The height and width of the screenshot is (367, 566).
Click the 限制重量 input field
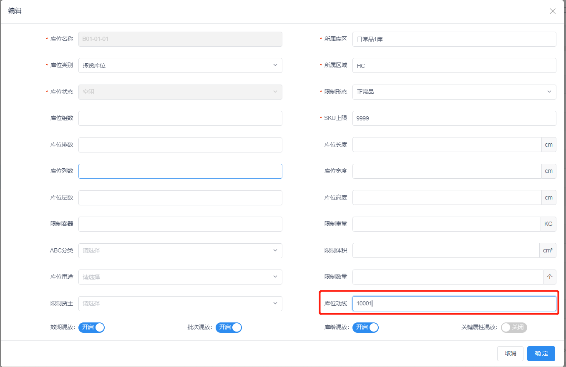coord(447,224)
